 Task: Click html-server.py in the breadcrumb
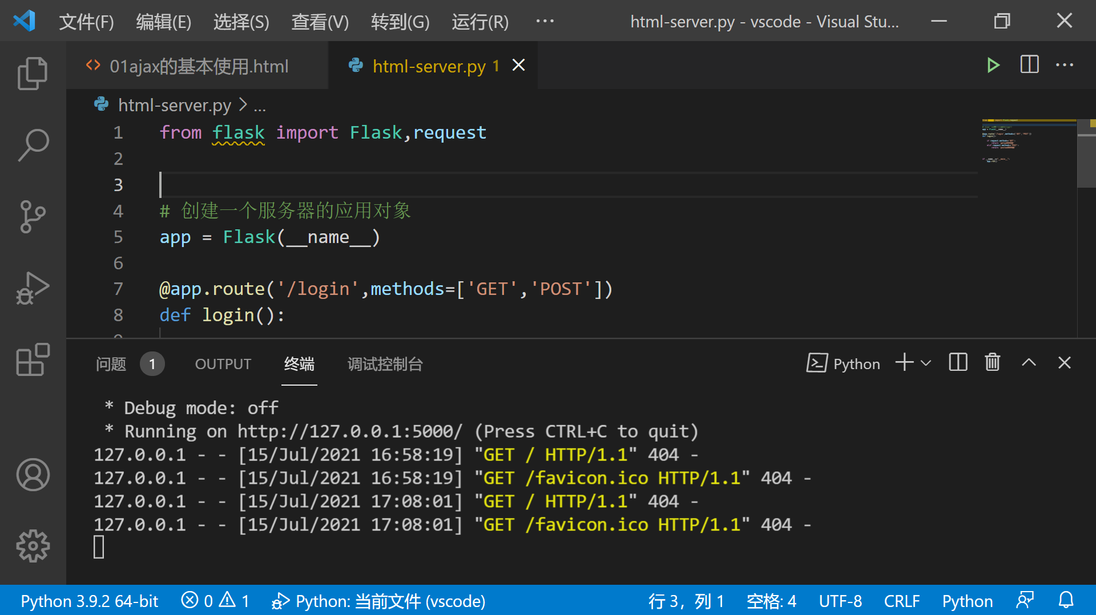tap(174, 105)
